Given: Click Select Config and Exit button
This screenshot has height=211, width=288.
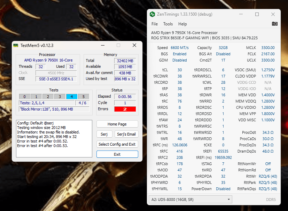Looking at the screenshot, I should (117, 144).
